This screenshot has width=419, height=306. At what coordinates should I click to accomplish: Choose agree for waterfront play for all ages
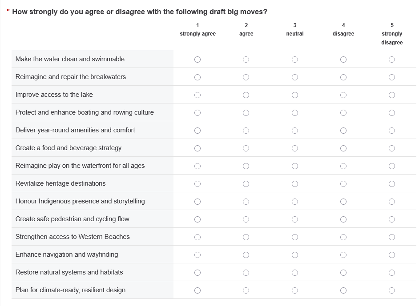point(246,166)
